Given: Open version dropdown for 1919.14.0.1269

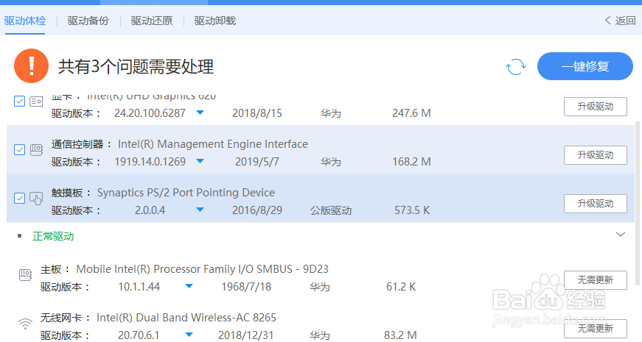Looking at the screenshot, I should tap(200, 161).
